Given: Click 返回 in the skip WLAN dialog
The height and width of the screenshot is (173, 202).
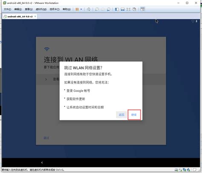Looking at the screenshot, I should (x=121, y=115).
